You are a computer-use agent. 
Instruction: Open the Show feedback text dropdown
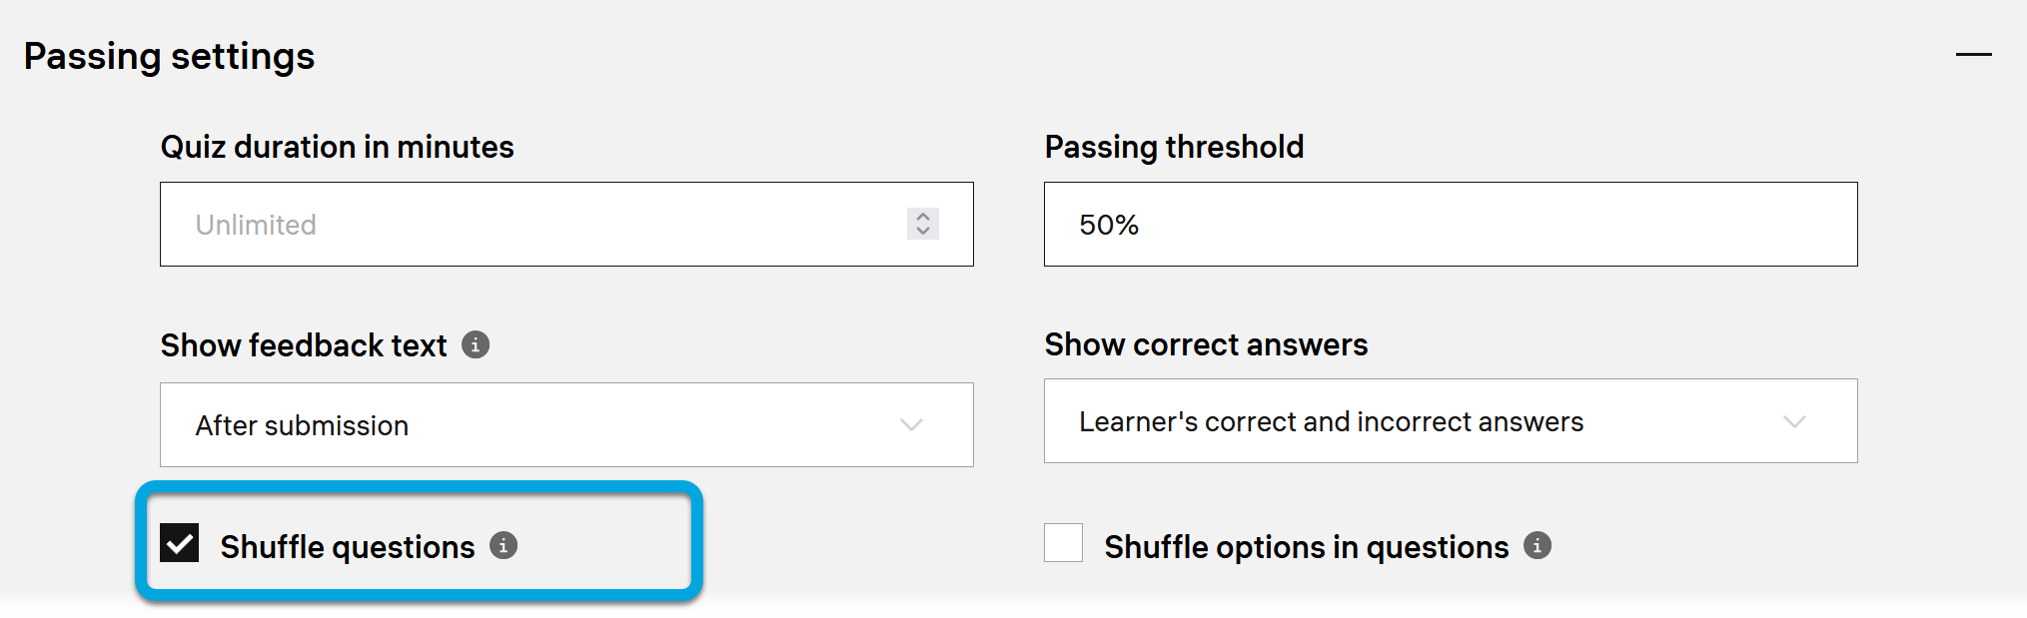point(566,424)
